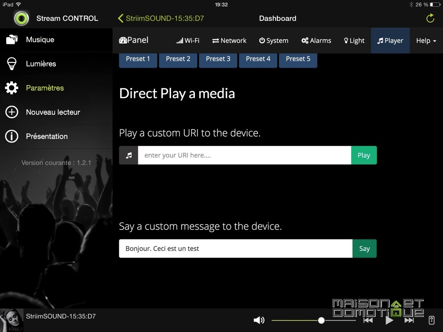Click the green Play button
The image size is (443, 332).
tap(364, 155)
